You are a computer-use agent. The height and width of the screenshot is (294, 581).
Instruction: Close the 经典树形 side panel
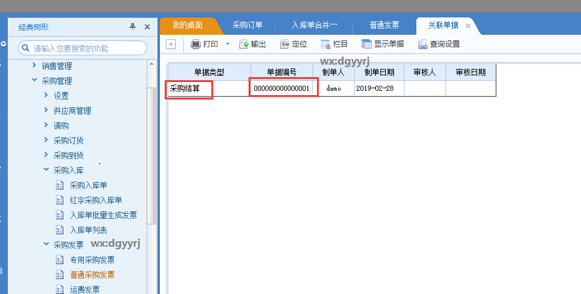147,27
